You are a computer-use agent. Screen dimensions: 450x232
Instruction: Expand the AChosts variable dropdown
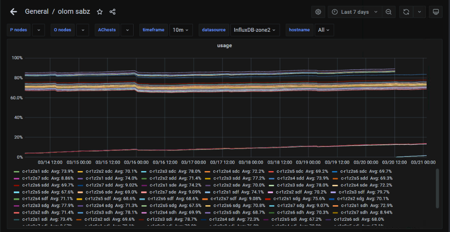(x=127, y=30)
